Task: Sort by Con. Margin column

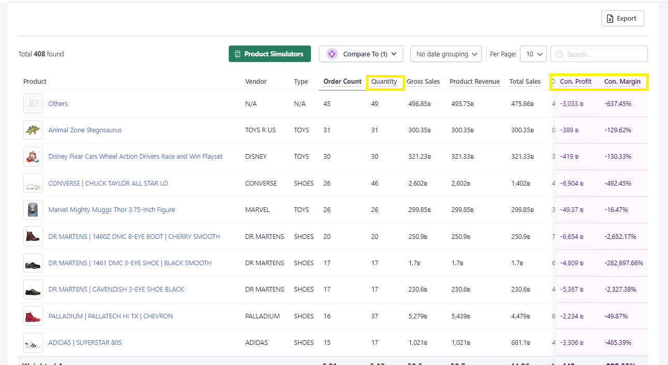Action: click(x=622, y=81)
